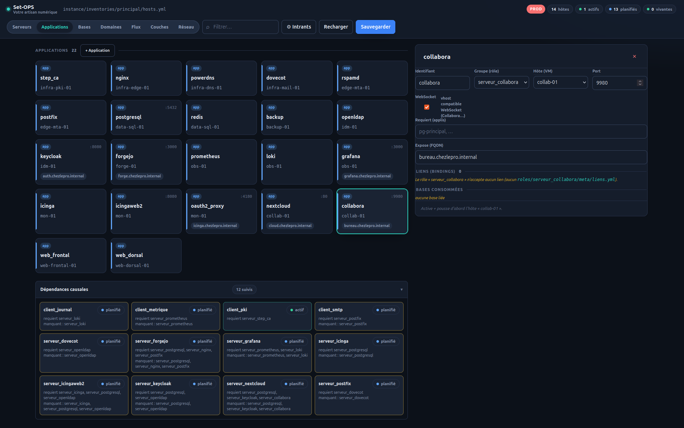The height and width of the screenshot is (428, 684).
Task: Open the Groupe (rôle) dropdown
Action: coord(501,82)
